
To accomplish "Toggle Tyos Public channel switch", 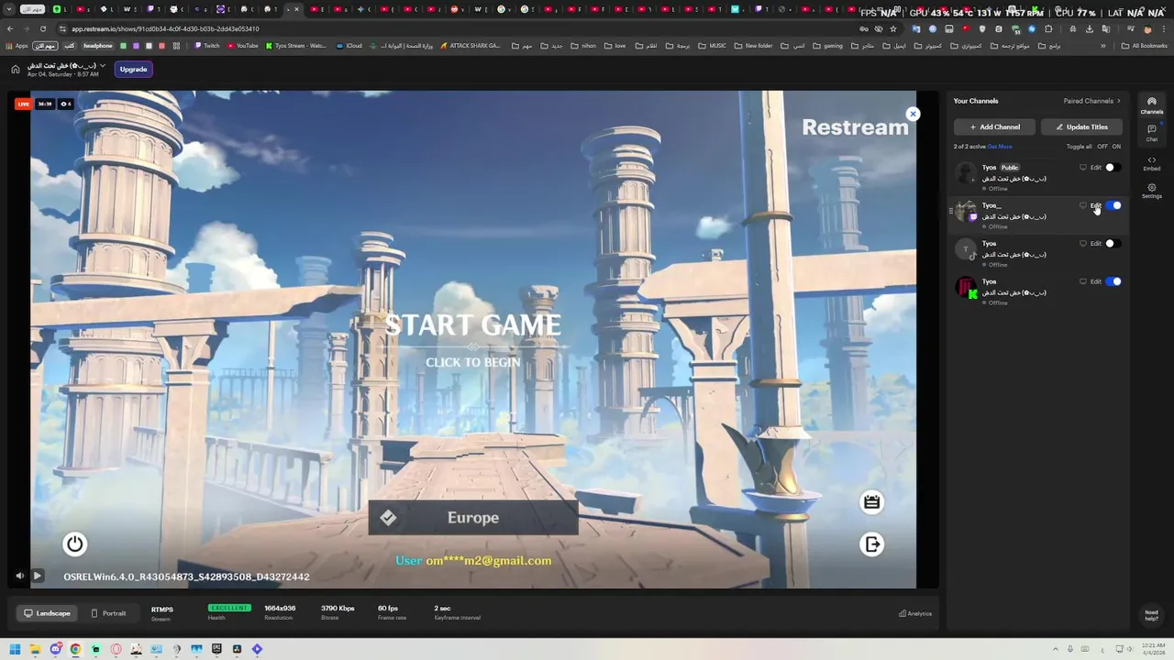I will (1113, 168).
